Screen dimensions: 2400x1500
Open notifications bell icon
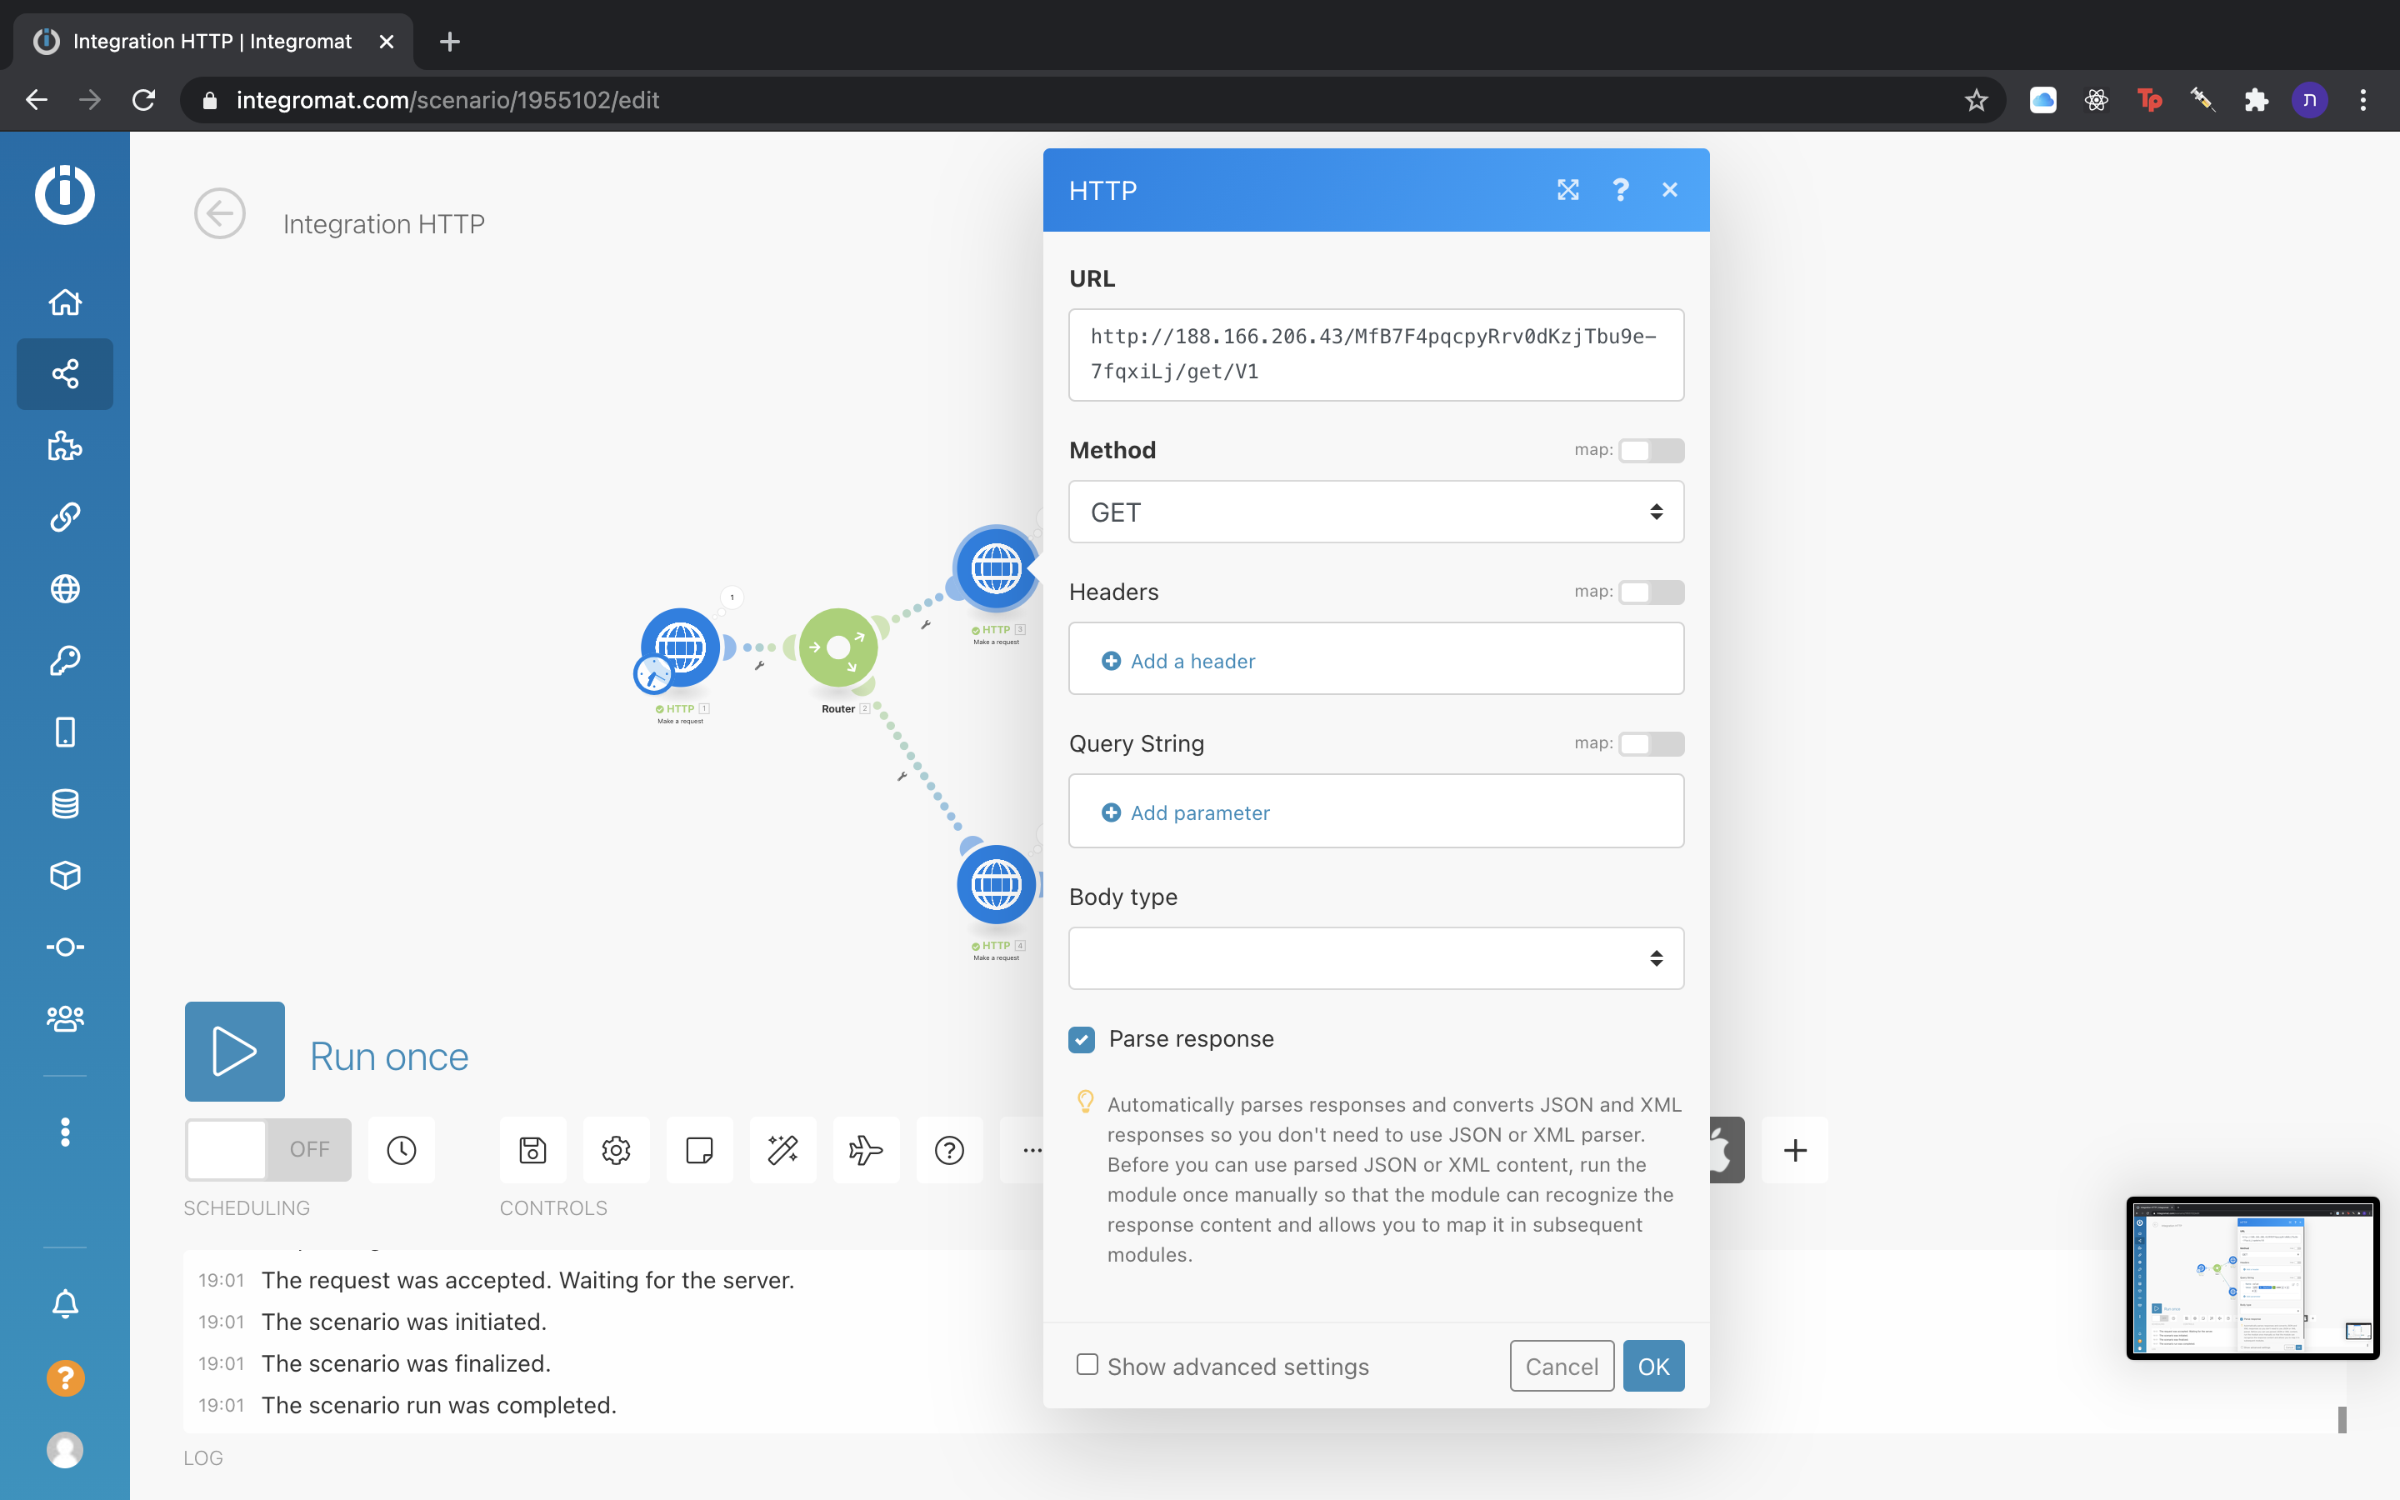pos(64,1303)
